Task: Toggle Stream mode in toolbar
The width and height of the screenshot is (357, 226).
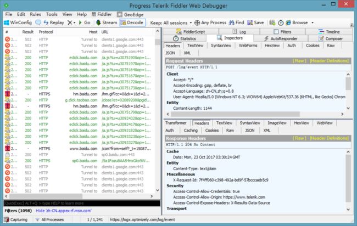Action: [107, 22]
